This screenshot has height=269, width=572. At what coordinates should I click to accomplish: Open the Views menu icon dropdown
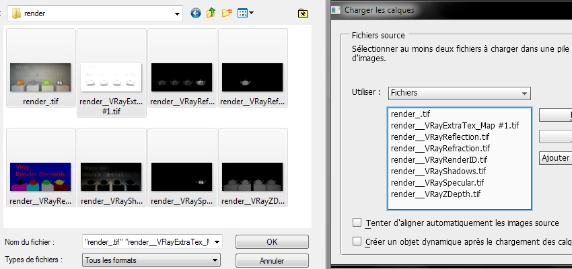tap(246, 13)
